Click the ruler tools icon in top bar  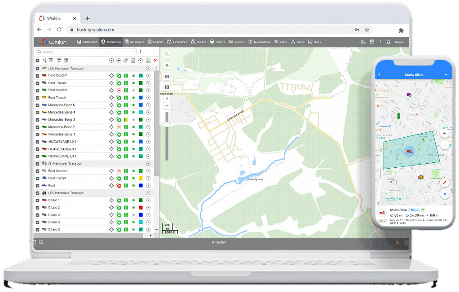[x=363, y=42]
